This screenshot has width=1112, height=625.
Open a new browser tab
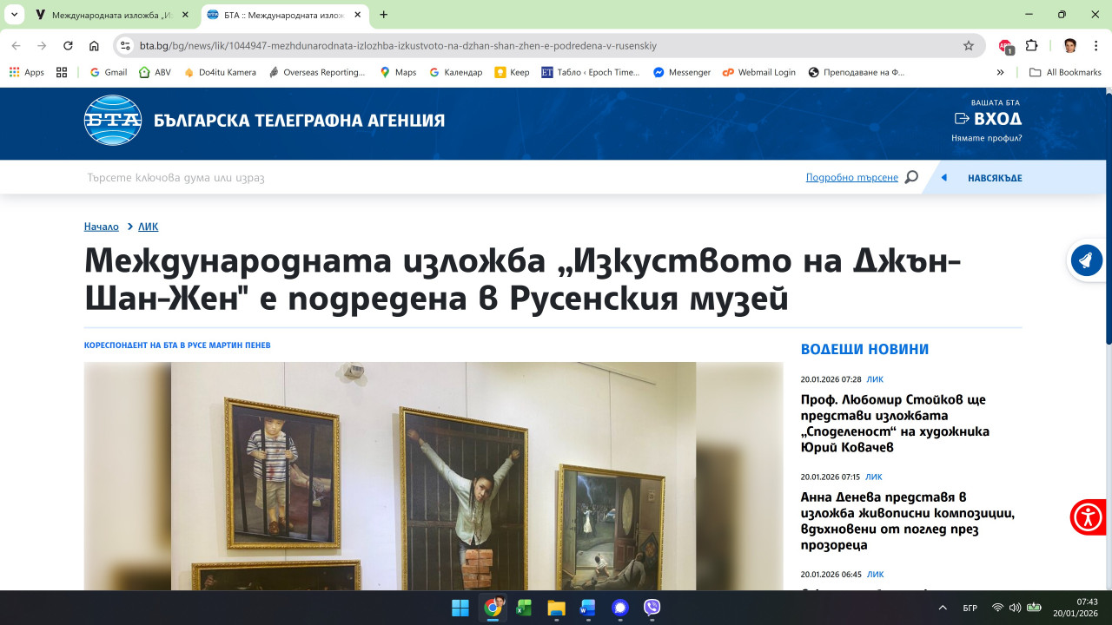tap(384, 15)
